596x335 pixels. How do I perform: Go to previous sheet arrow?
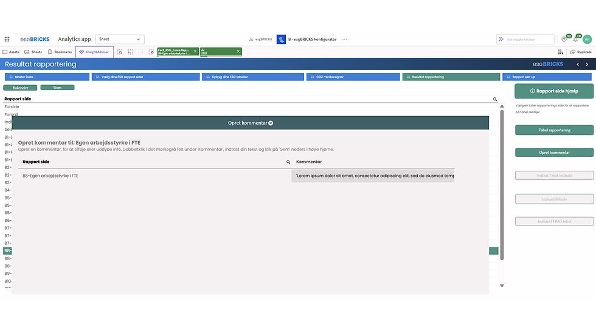click(x=578, y=64)
